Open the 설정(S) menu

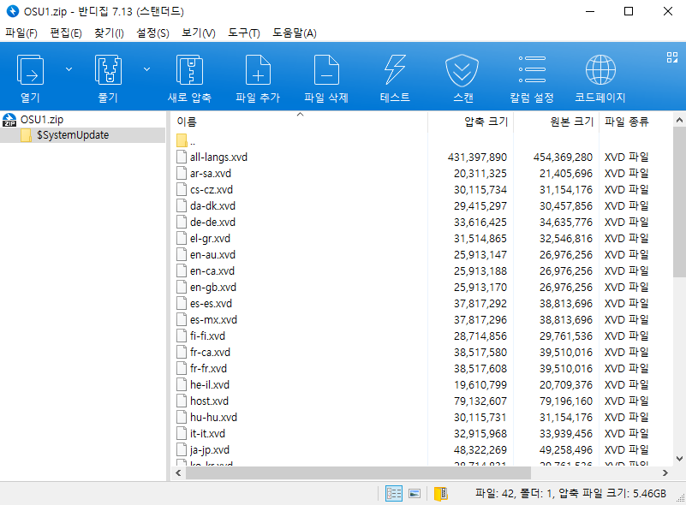152,33
